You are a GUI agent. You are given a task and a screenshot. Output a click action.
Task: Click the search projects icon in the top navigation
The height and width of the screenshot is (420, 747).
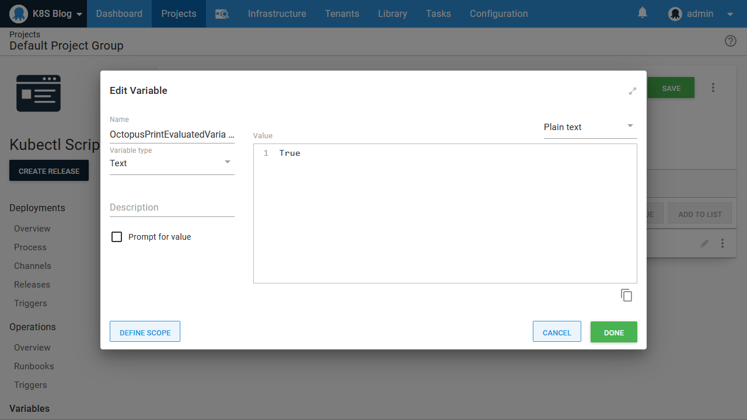tap(222, 14)
